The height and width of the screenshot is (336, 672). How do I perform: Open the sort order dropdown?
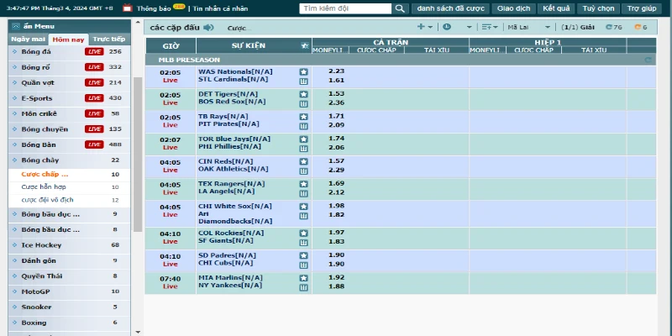(490, 27)
